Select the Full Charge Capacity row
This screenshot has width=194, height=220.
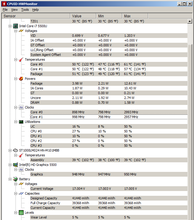[x=109, y=203]
